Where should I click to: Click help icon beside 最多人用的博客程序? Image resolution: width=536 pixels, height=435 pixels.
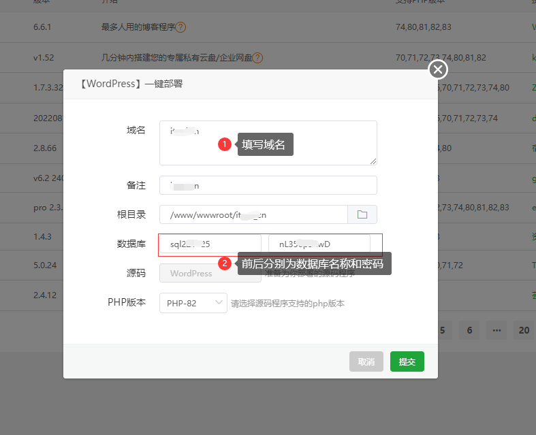180,27
